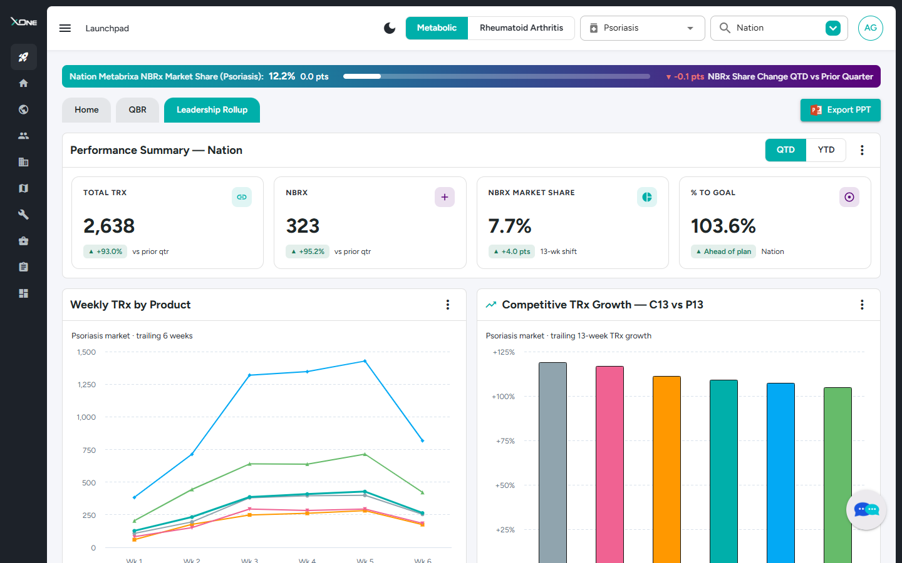
Task: Switch to the Home tab
Action: click(x=86, y=110)
